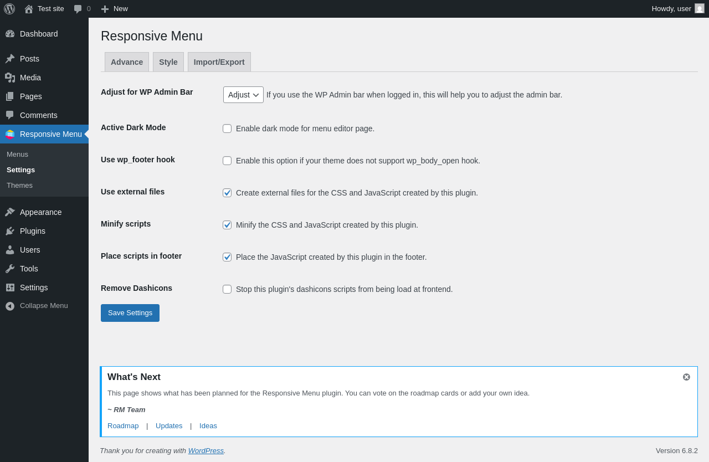Click the 'Version 6.8.2' footer text
The width and height of the screenshot is (709, 462).
click(677, 450)
